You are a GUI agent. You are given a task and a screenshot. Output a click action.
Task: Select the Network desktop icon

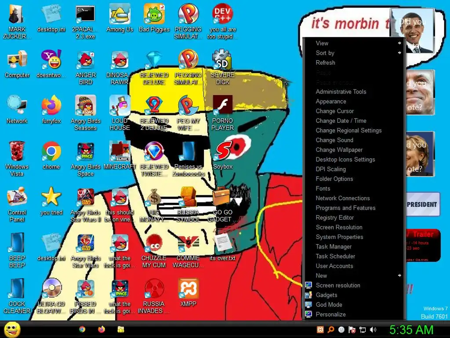point(17,110)
